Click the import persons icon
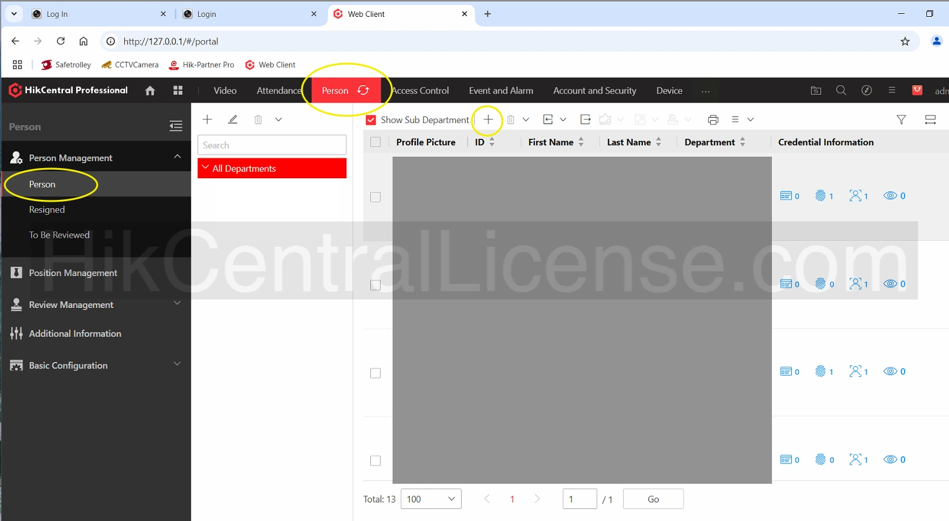 tap(548, 119)
